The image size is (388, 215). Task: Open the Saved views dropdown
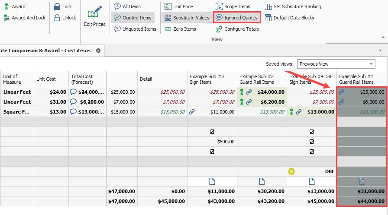336,64
